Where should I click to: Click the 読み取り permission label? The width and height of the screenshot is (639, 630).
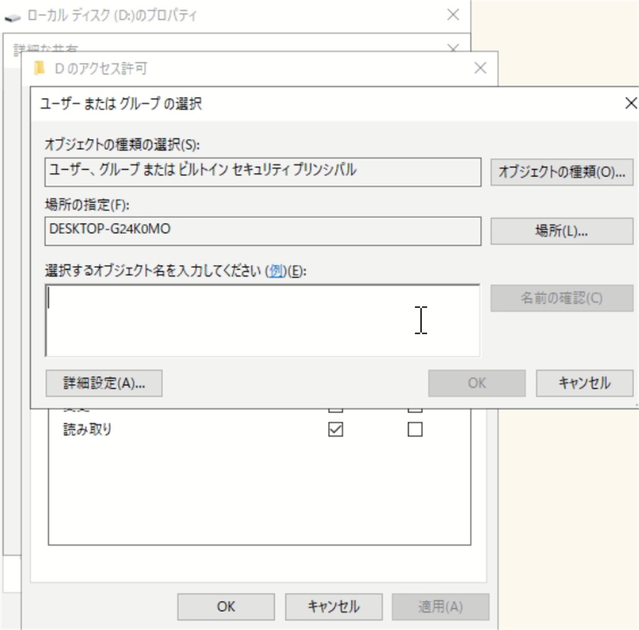point(87,429)
